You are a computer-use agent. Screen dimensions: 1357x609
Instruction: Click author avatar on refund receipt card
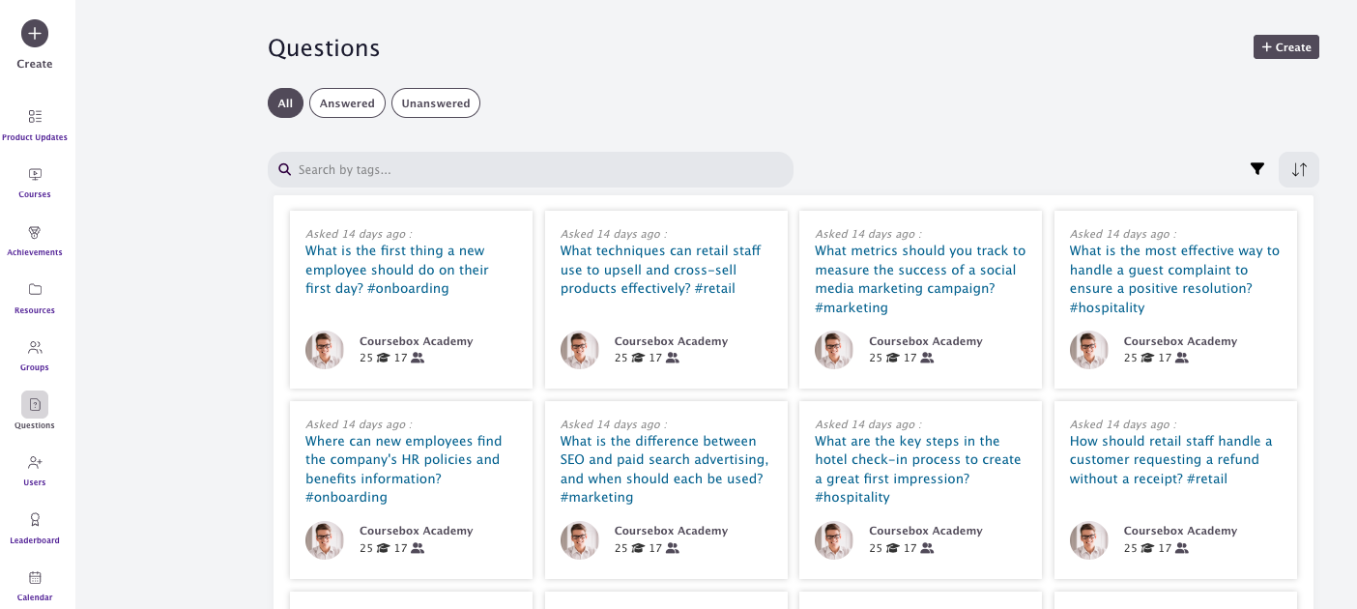(1089, 540)
